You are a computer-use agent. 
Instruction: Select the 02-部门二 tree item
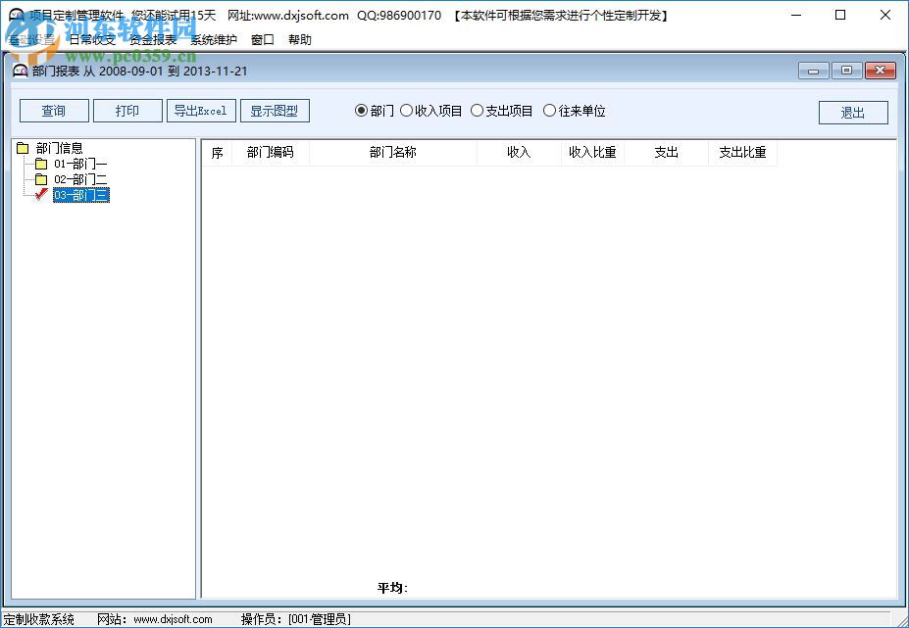(x=78, y=178)
